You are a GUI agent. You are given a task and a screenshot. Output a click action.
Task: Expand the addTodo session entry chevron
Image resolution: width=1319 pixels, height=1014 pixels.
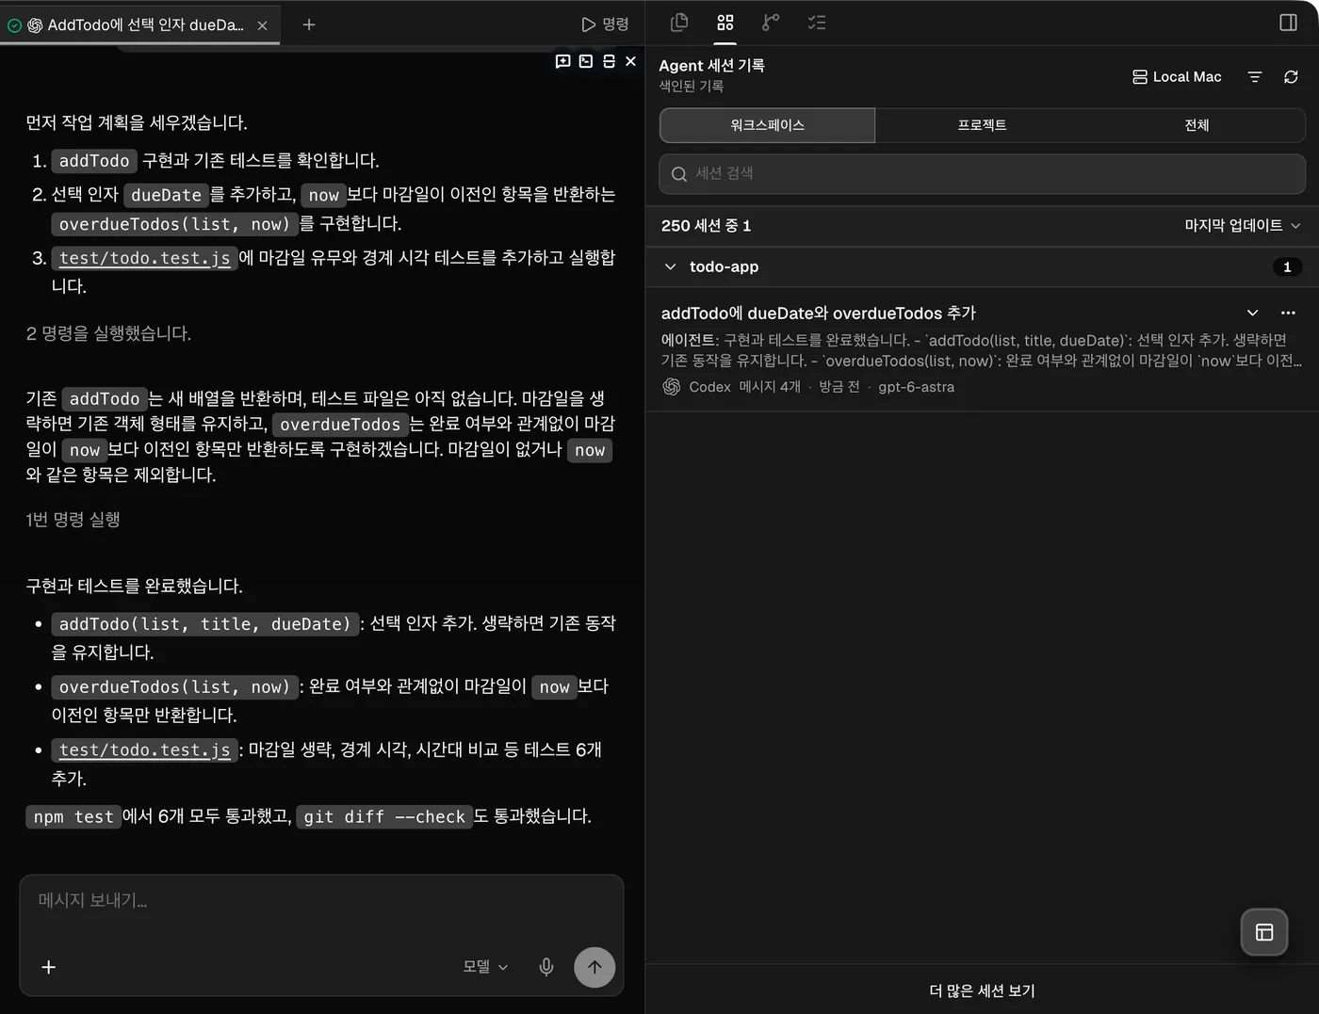click(1252, 313)
